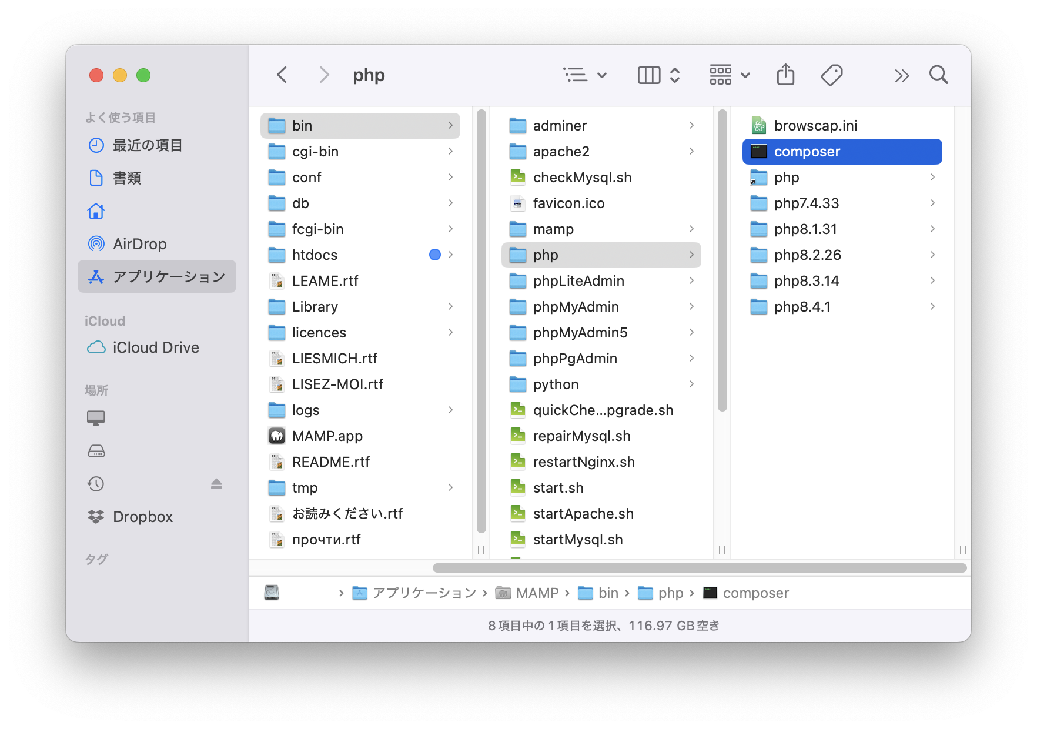The height and width of the screenshot is (729, 1037).
Task: Expand the cgi-bin folder chevron
Action: tap(450, 151)
